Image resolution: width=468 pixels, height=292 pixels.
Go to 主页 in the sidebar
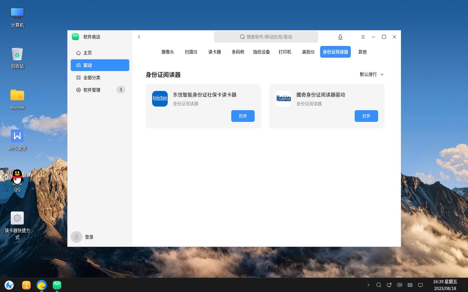[87, 52]
